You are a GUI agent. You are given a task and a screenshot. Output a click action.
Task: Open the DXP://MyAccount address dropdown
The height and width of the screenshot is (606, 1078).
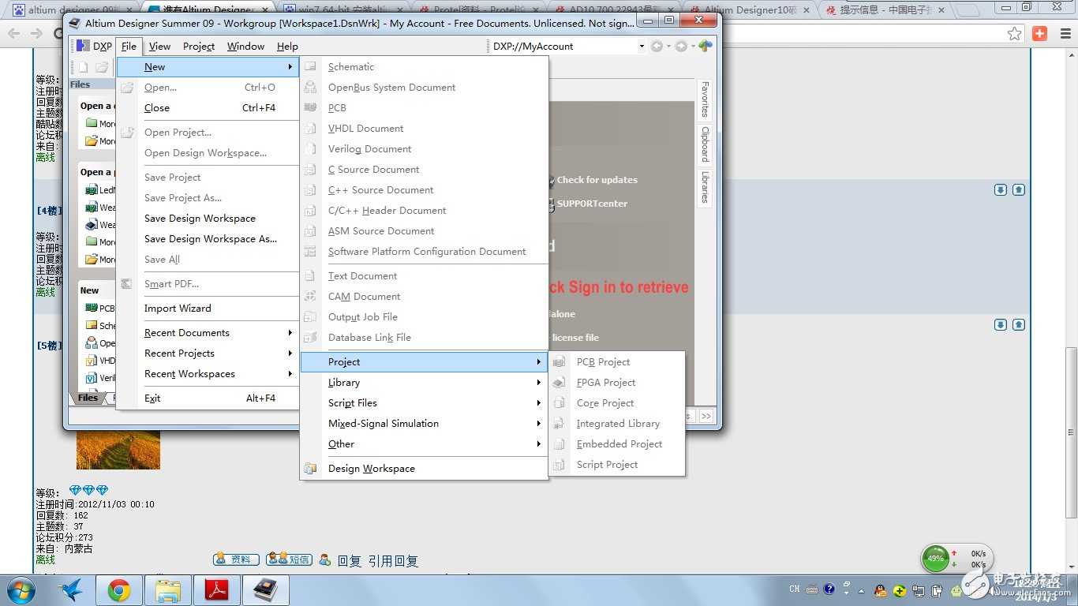(x=642, y=47)
